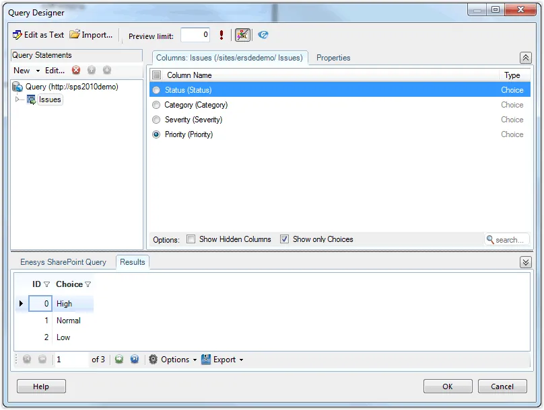544x410 pixels.
Task: Open the New statement dropdown arrow
Action: point(38,71)
